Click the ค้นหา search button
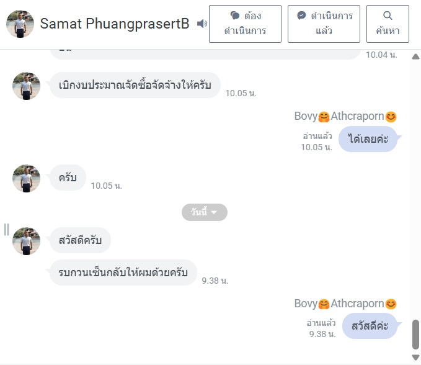The height and width of the screenshot is (365, 421). coord(388,24)
